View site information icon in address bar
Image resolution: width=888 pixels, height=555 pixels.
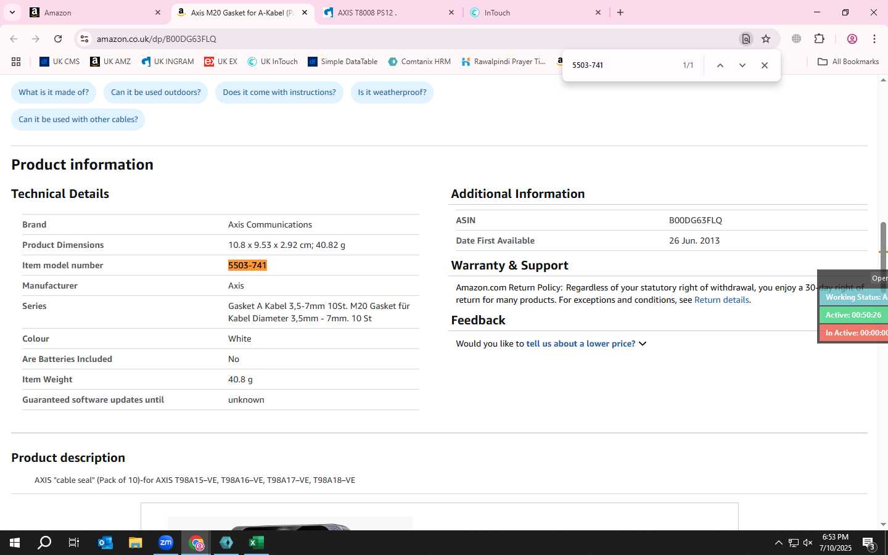click(84, 39)
